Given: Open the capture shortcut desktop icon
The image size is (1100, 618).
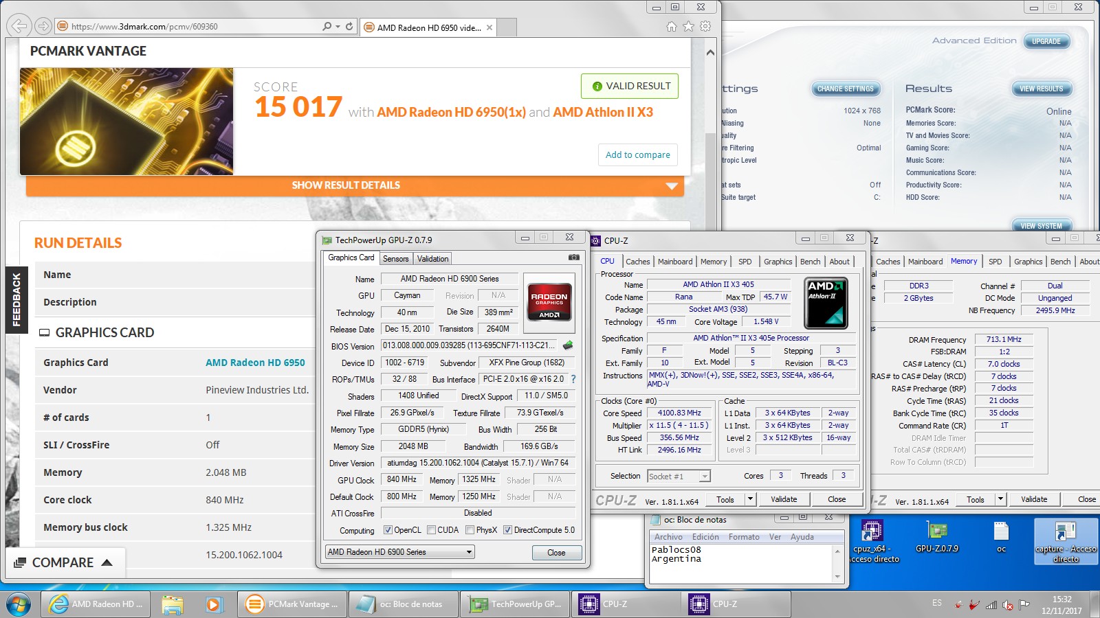Looking at the screenshot, I should click(1066, 542).
